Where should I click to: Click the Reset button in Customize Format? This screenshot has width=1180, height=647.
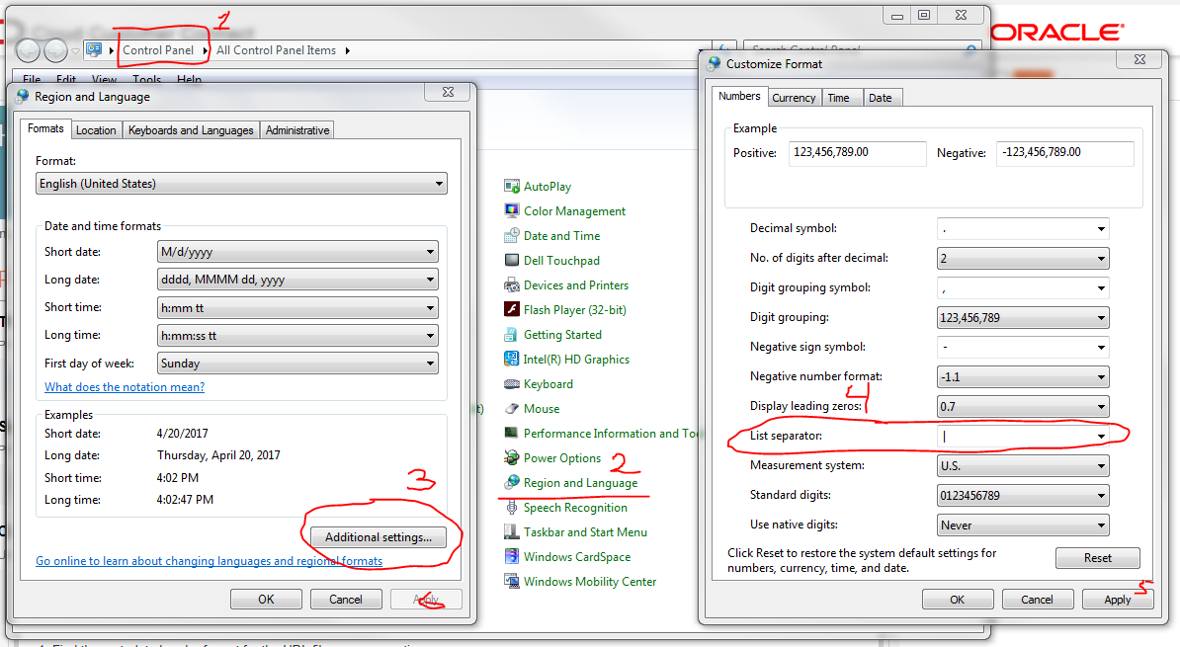point(1097,558)
